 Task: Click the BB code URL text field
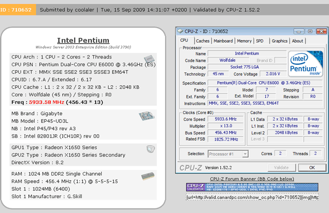(252, 197)
